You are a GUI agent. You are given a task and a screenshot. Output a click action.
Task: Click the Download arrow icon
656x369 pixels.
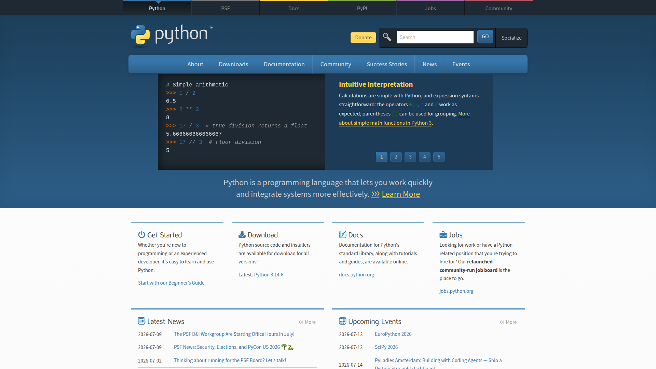[x=242, y=235]
